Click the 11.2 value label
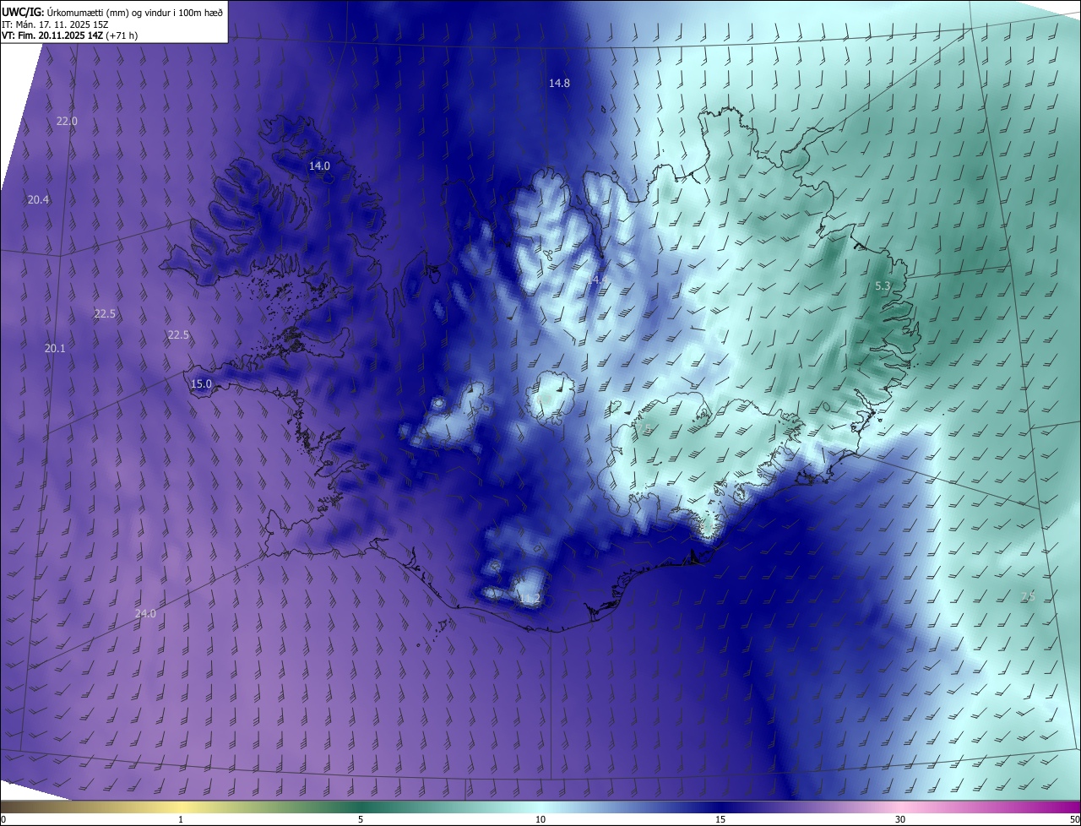This screenshot has height=826, width=1081. point(529,599)
